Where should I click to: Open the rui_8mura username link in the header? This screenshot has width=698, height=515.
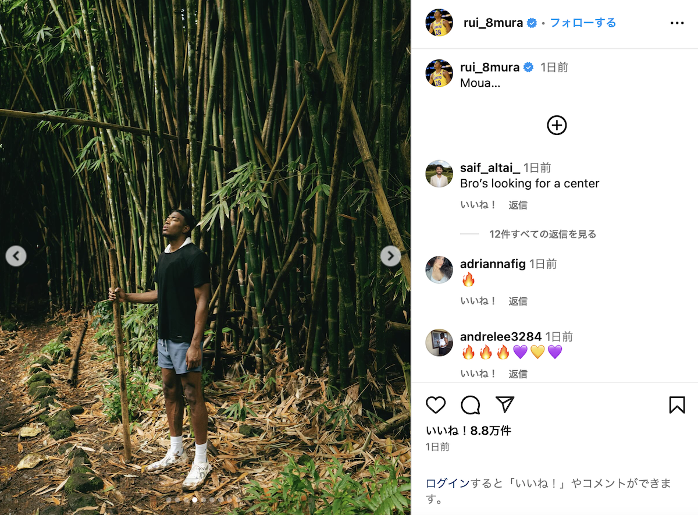(493, 23)
